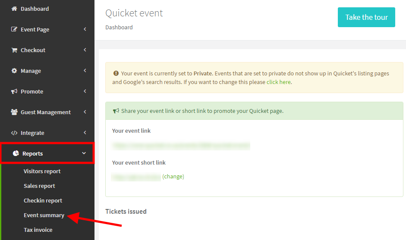Click the 'Your event link' label
The width and height of the screenshot is (406, 240).
click(x=131, y=131)
